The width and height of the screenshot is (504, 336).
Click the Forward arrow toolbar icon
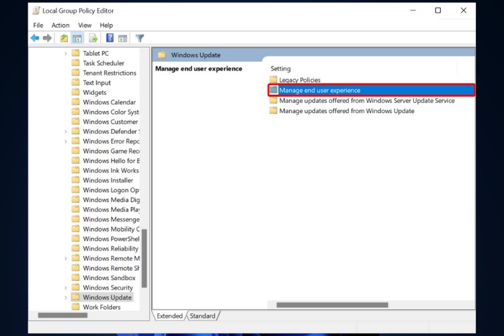[47, 38]
